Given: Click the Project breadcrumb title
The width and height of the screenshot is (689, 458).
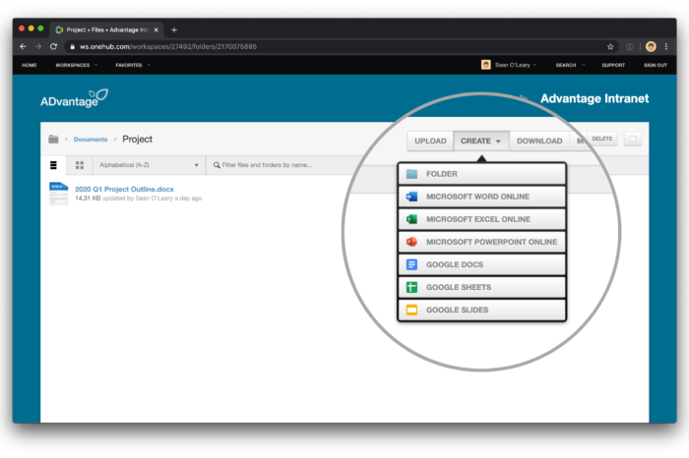Looking at the screenshot, I should tap(137, 139).
